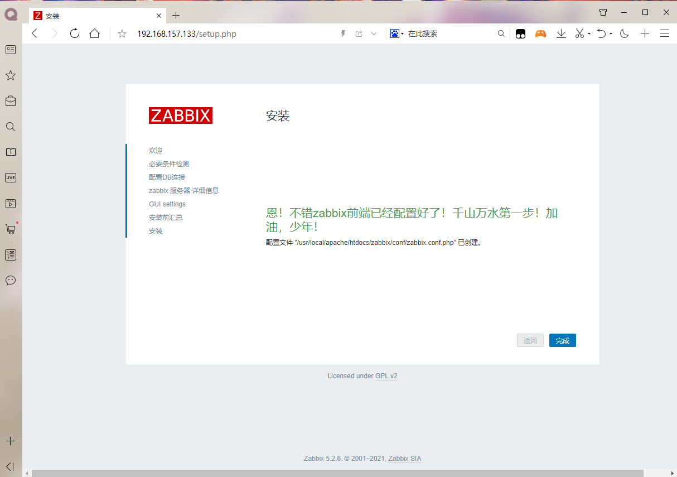Click the undo closed tab icon

point(601,34)
